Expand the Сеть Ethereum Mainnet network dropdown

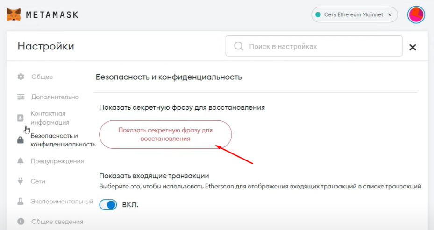[x=354, y=14]
